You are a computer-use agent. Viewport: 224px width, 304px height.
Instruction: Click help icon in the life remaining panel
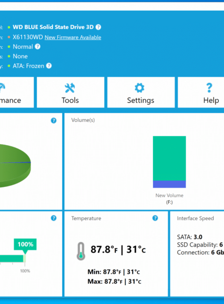pos(54,218)
